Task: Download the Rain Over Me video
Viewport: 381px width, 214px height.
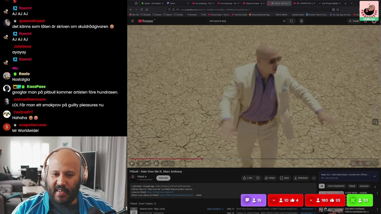Action: tap(301, 178)
